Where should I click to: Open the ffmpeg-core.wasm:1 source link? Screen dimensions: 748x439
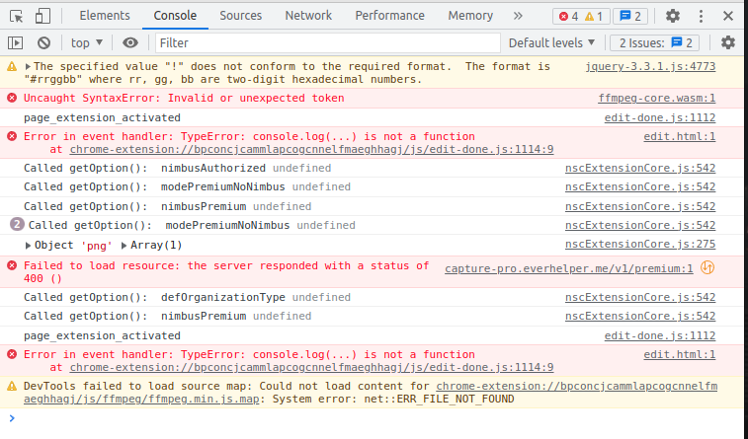coord(656,99)
